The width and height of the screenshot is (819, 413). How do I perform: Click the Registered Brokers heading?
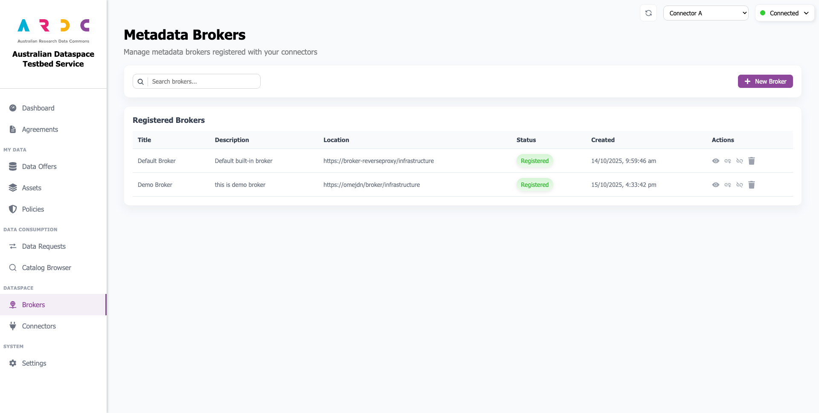(168, 120)
